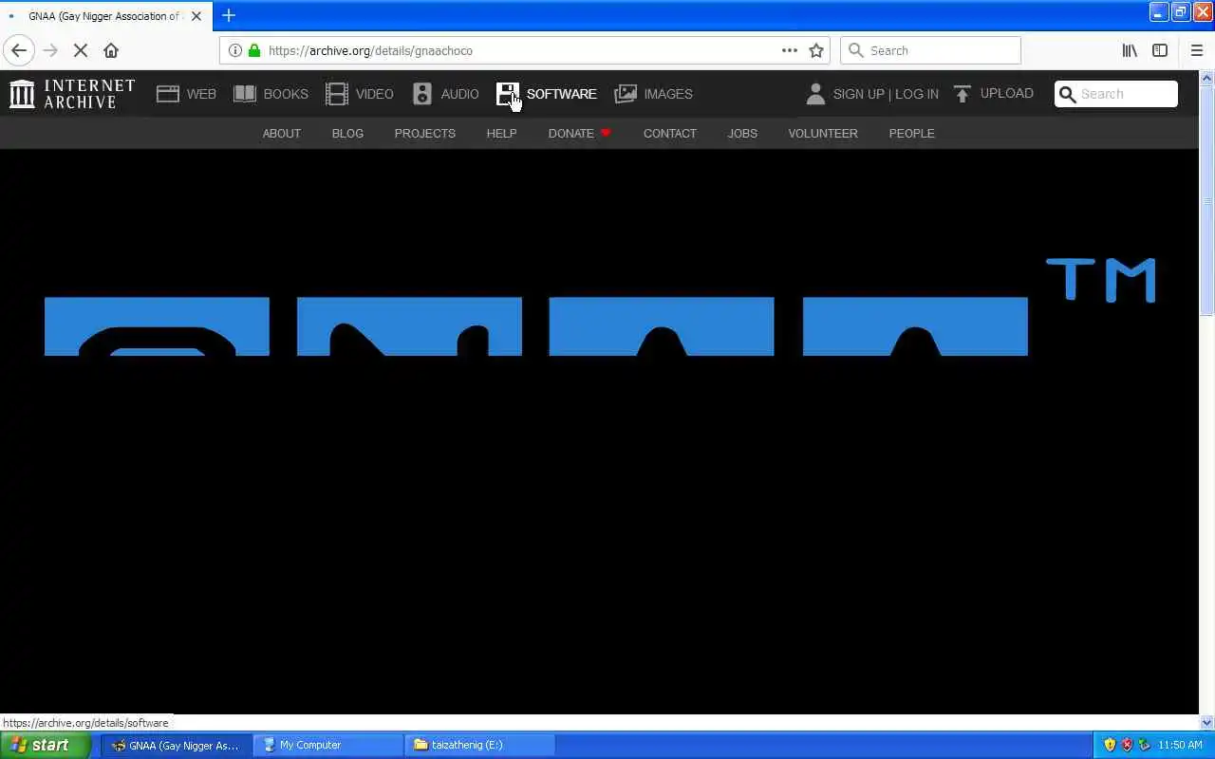Open the Internet Archive logo home link

coord(72,94)
